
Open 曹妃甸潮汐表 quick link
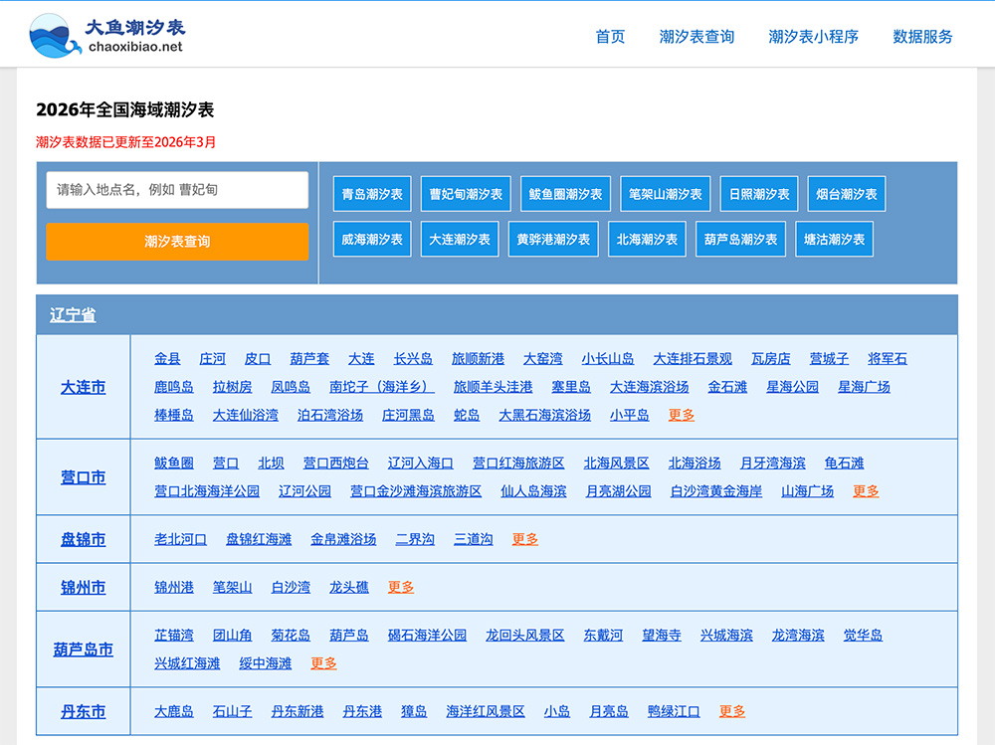(466, 194)
